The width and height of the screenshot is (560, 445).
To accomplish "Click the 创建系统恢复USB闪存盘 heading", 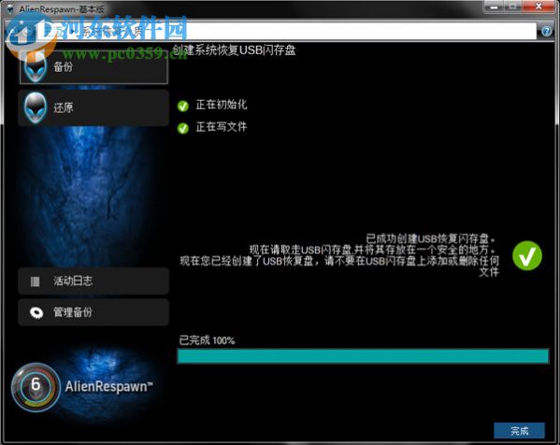I will (234, 50).
